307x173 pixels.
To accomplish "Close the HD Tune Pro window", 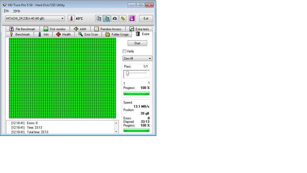I will point(150,5).
